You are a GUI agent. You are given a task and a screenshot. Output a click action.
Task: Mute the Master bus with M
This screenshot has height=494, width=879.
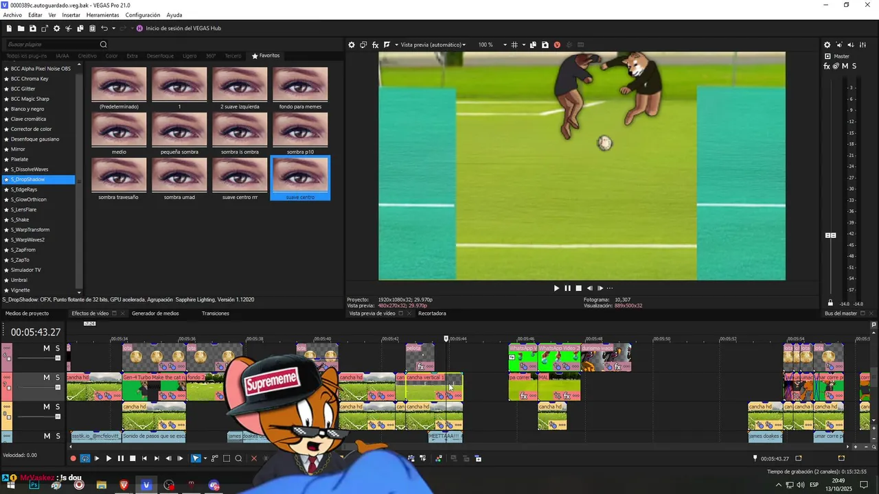click(845, 66)
